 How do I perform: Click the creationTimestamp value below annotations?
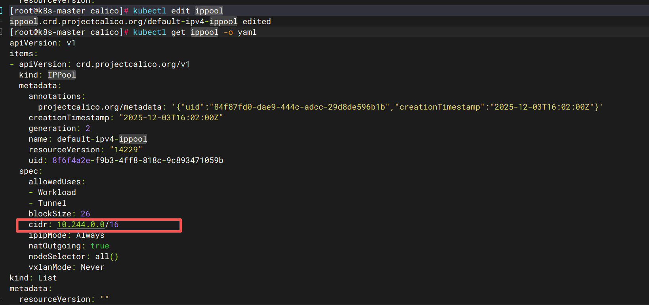(171, 117)
